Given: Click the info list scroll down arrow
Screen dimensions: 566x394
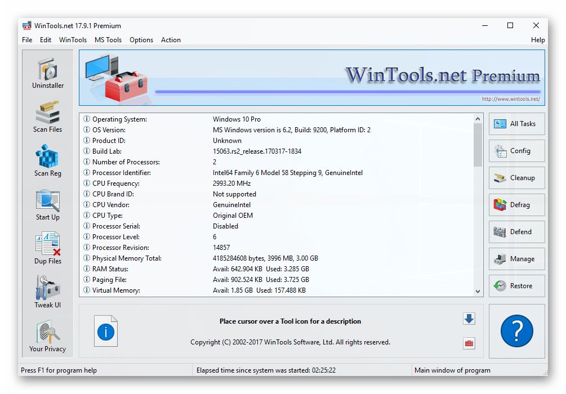Looking at the screenshot, I should click(478, 291).
